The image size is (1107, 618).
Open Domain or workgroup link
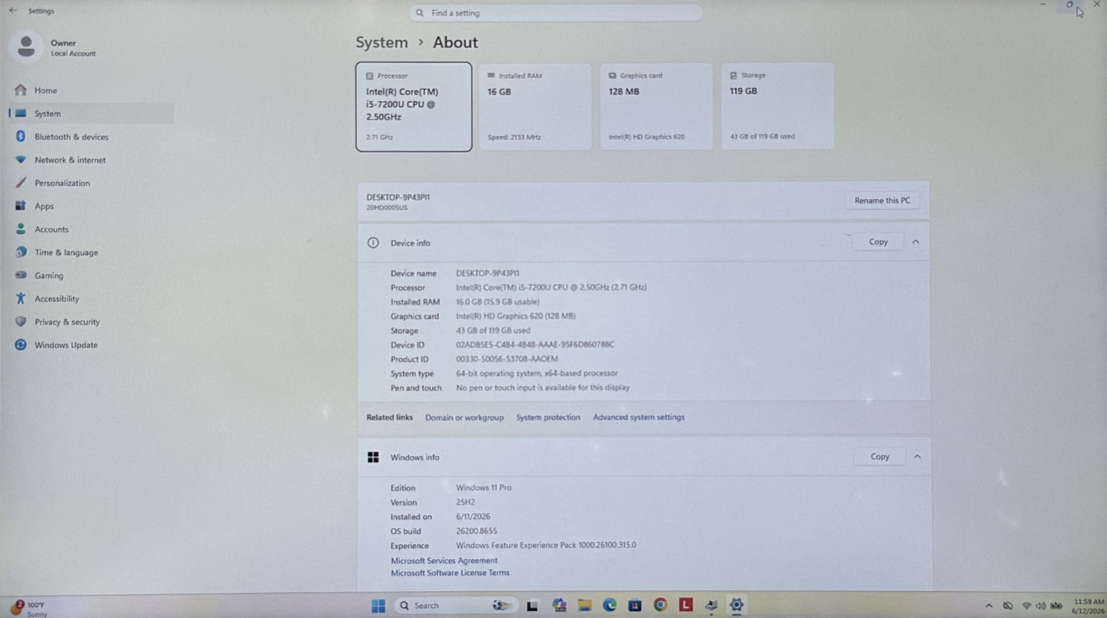(464, 417)
